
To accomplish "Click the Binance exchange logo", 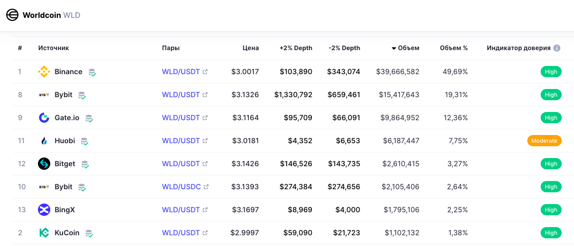I will click(44, 72).
